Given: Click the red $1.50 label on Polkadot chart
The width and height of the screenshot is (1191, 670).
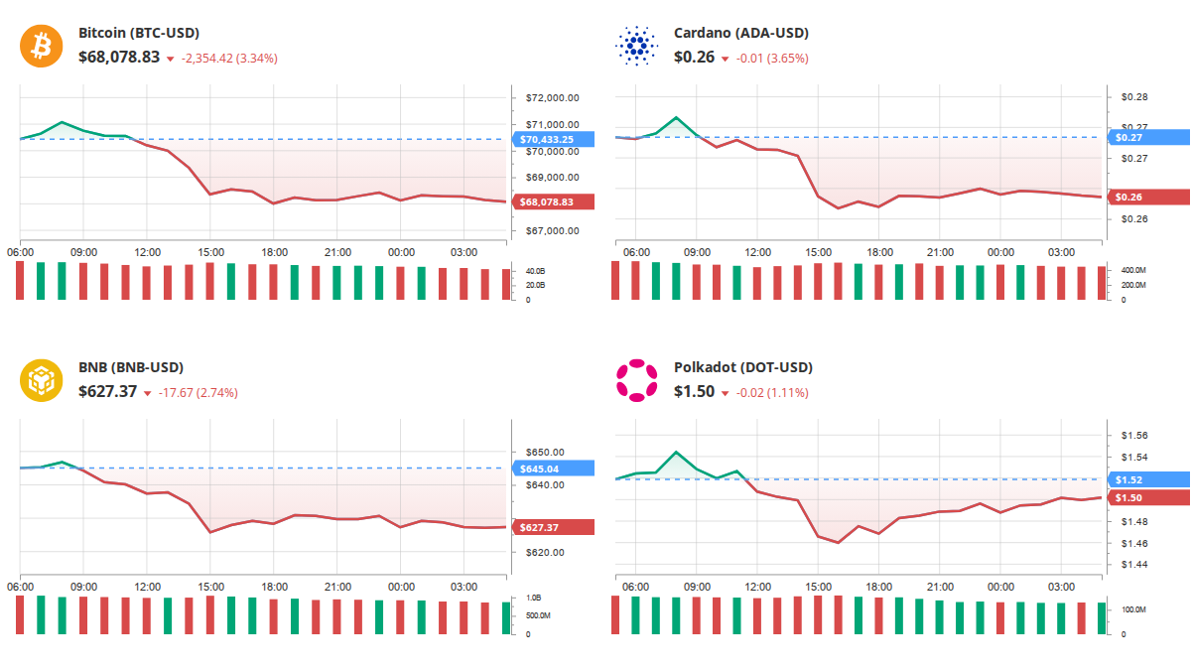Looking at the screenshot, I should click(1148, 498).
